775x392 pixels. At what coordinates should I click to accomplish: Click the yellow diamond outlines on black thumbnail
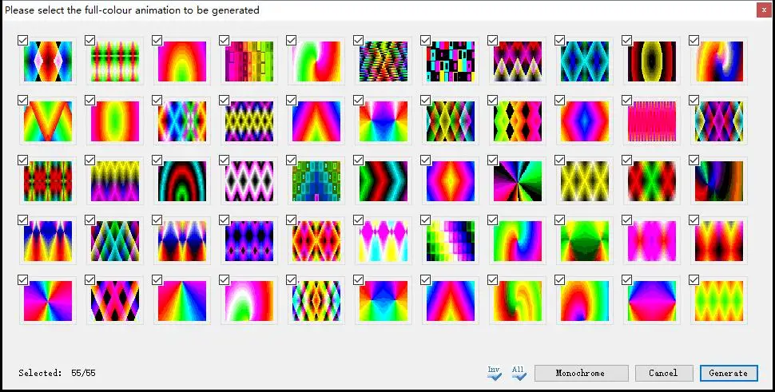(585, 181)
